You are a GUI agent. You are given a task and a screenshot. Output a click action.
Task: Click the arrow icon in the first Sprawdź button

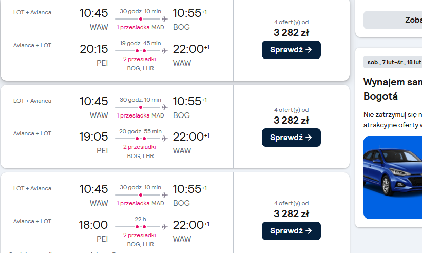[x=309, y=50]
